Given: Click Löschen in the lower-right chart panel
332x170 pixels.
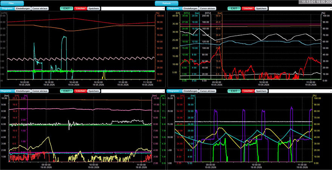Looking at the screenshot, I should click(248, 91).
